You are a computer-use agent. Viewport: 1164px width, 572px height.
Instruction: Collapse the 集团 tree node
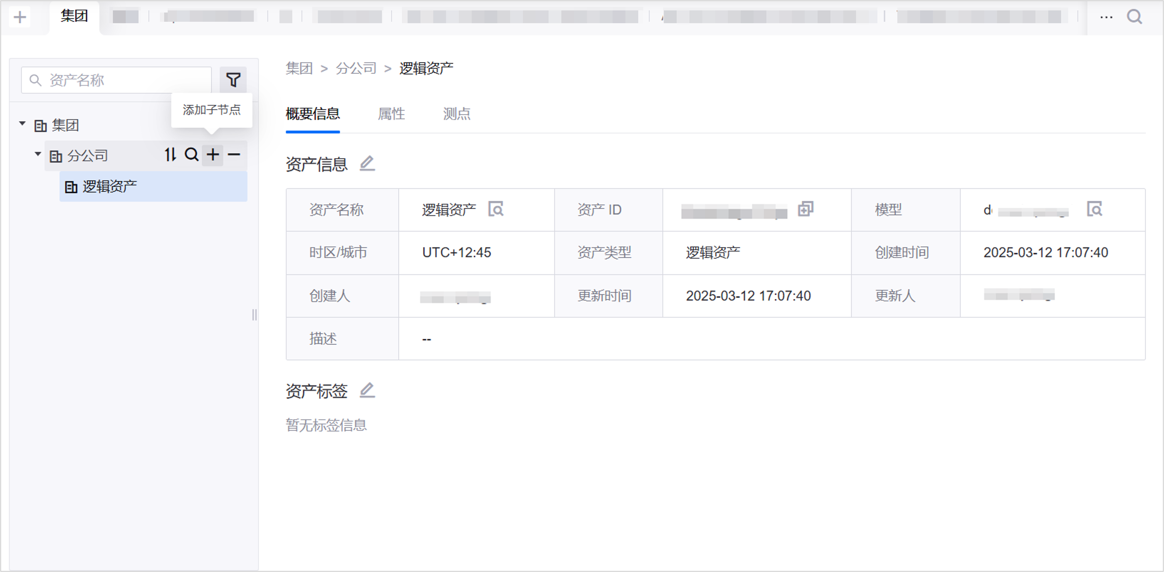(x=22, y=124)
